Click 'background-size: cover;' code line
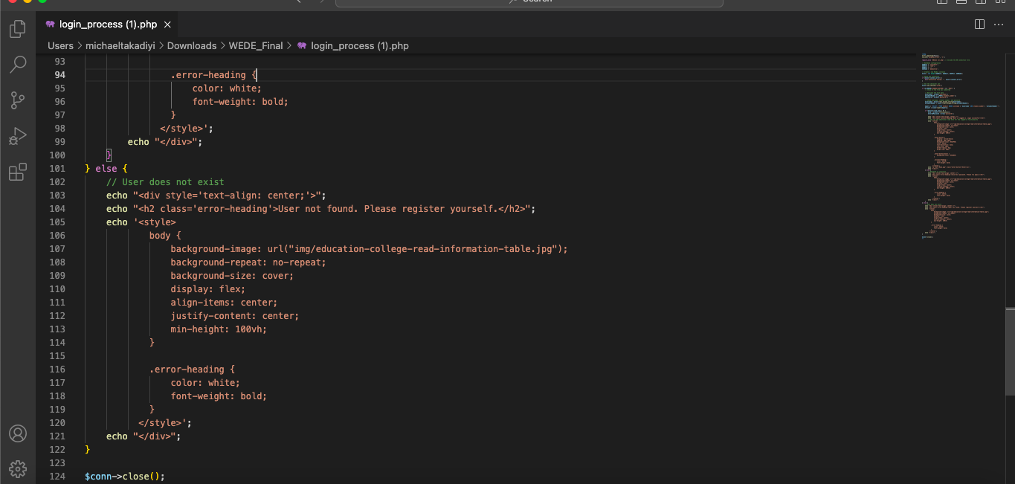This screenshot has width=1015, height=484. 232,276
